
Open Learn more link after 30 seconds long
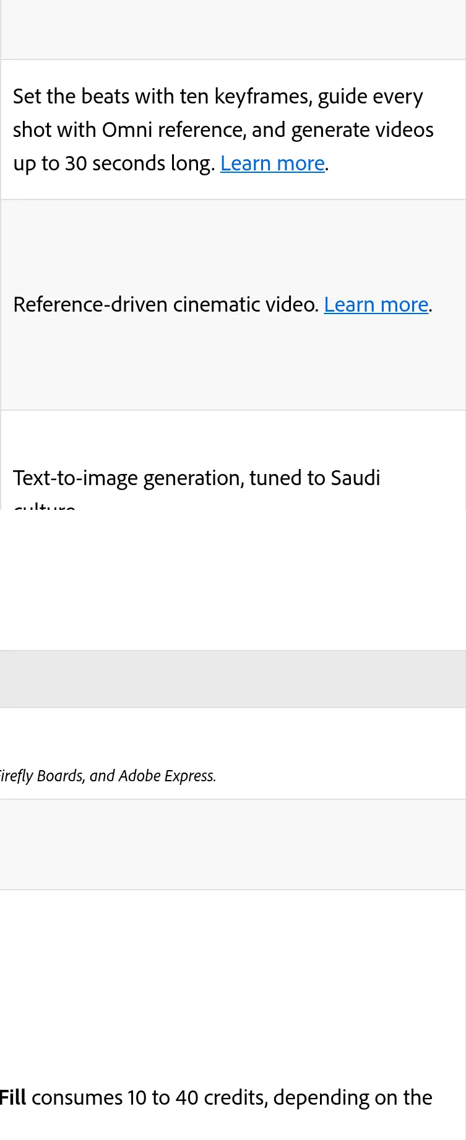pos(272,164)
